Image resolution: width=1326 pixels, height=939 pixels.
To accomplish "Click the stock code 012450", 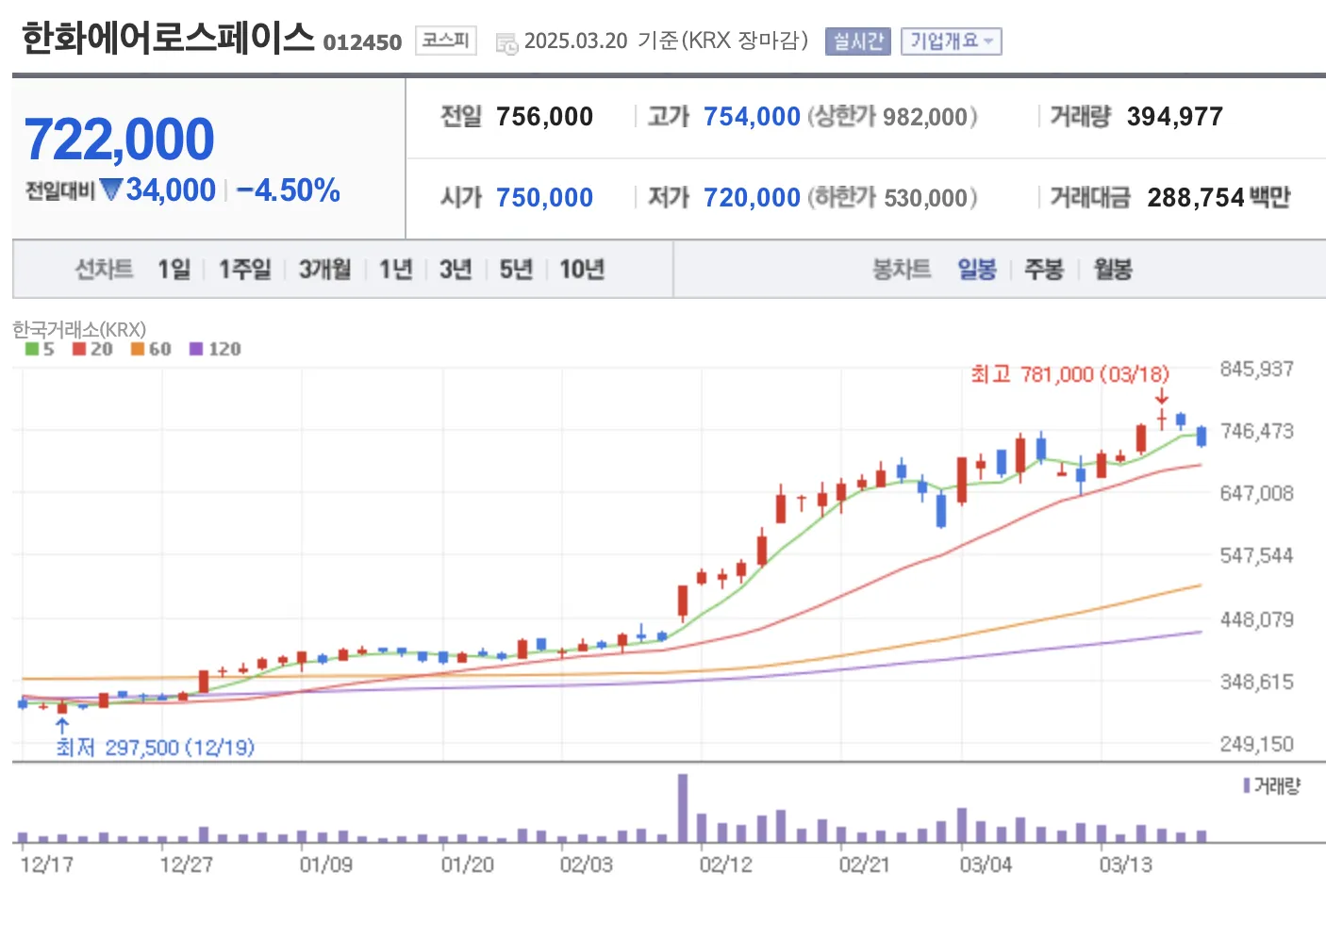I will [x=362, y=42].
